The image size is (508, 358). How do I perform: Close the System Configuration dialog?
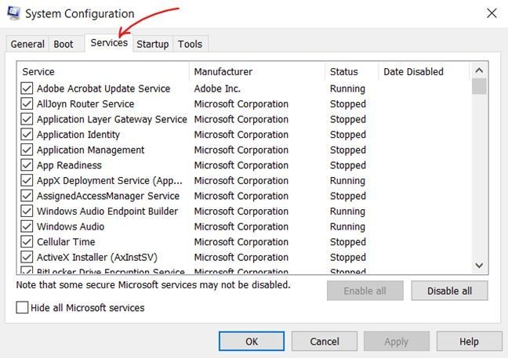click(x=492, y=13)
